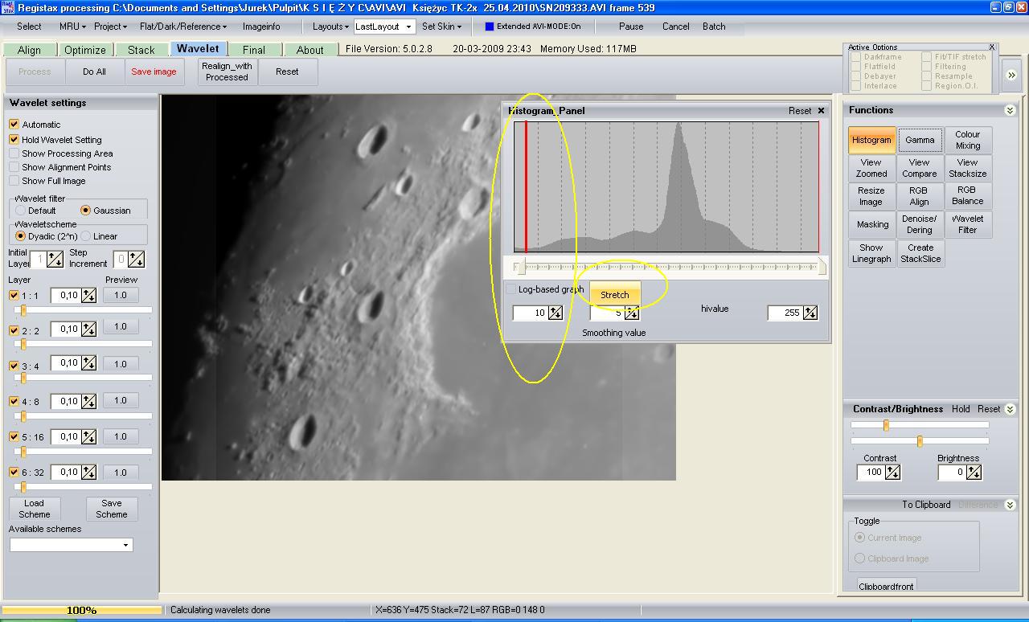
Task: Select View Zoomed function
Action: (871, 168)
